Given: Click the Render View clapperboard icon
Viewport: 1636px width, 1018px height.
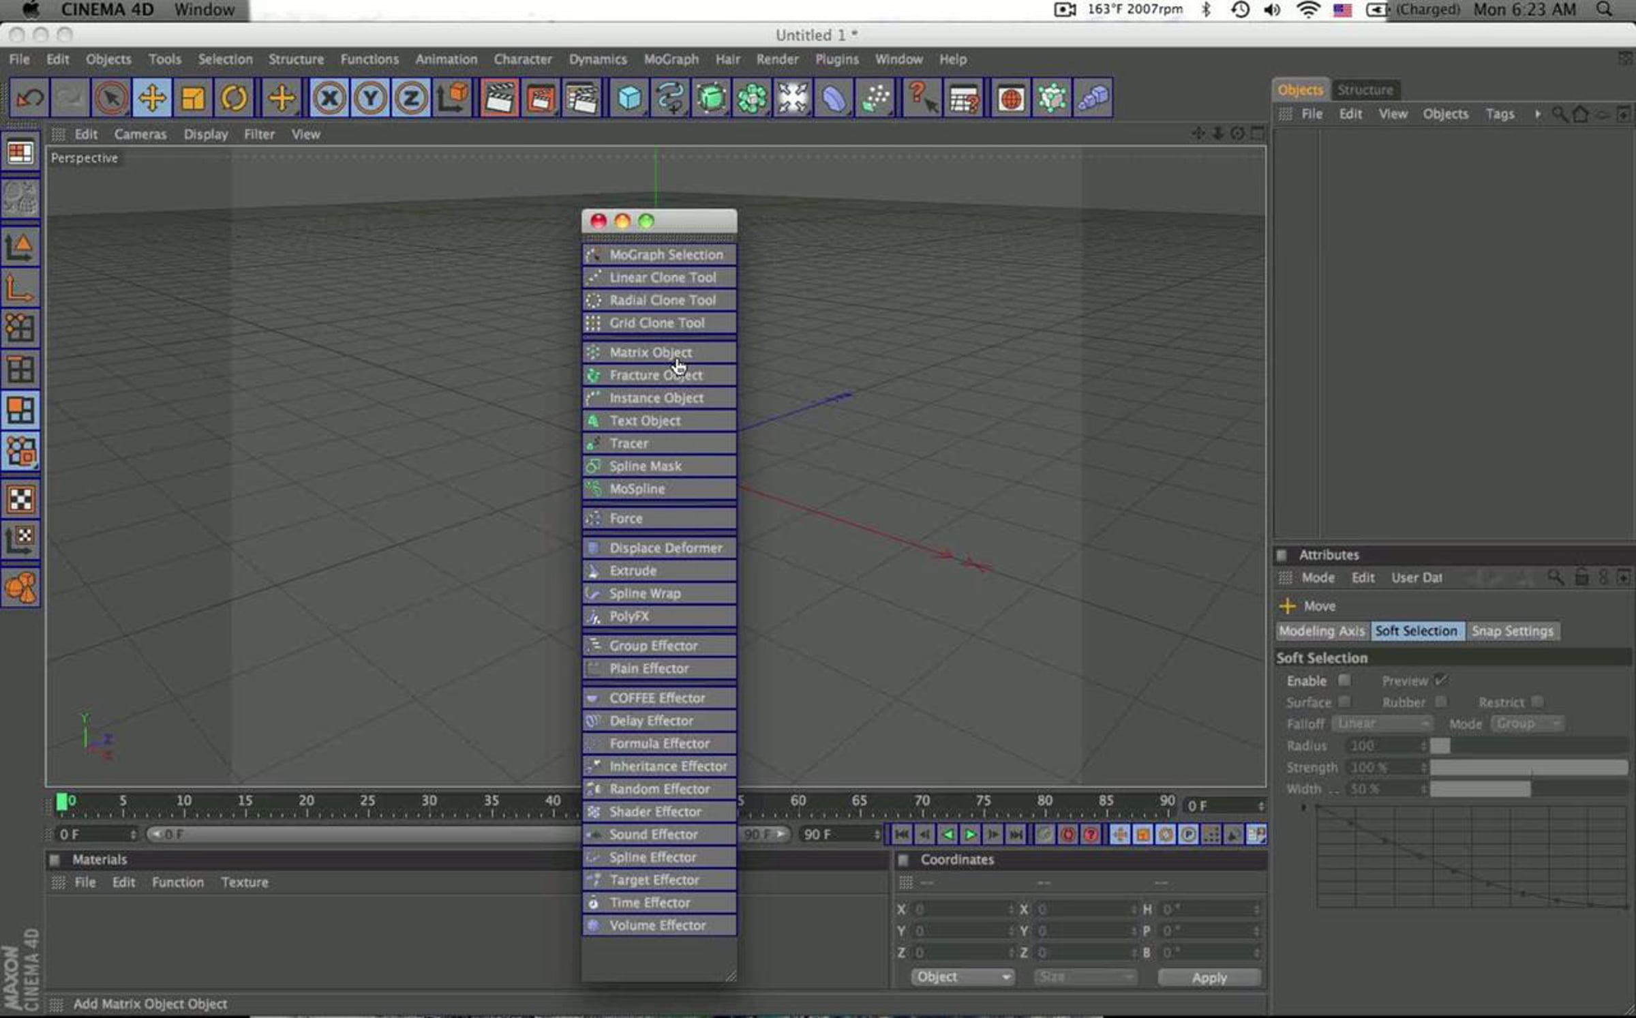Looking at the screenshot, I should [x=498, y=99].
